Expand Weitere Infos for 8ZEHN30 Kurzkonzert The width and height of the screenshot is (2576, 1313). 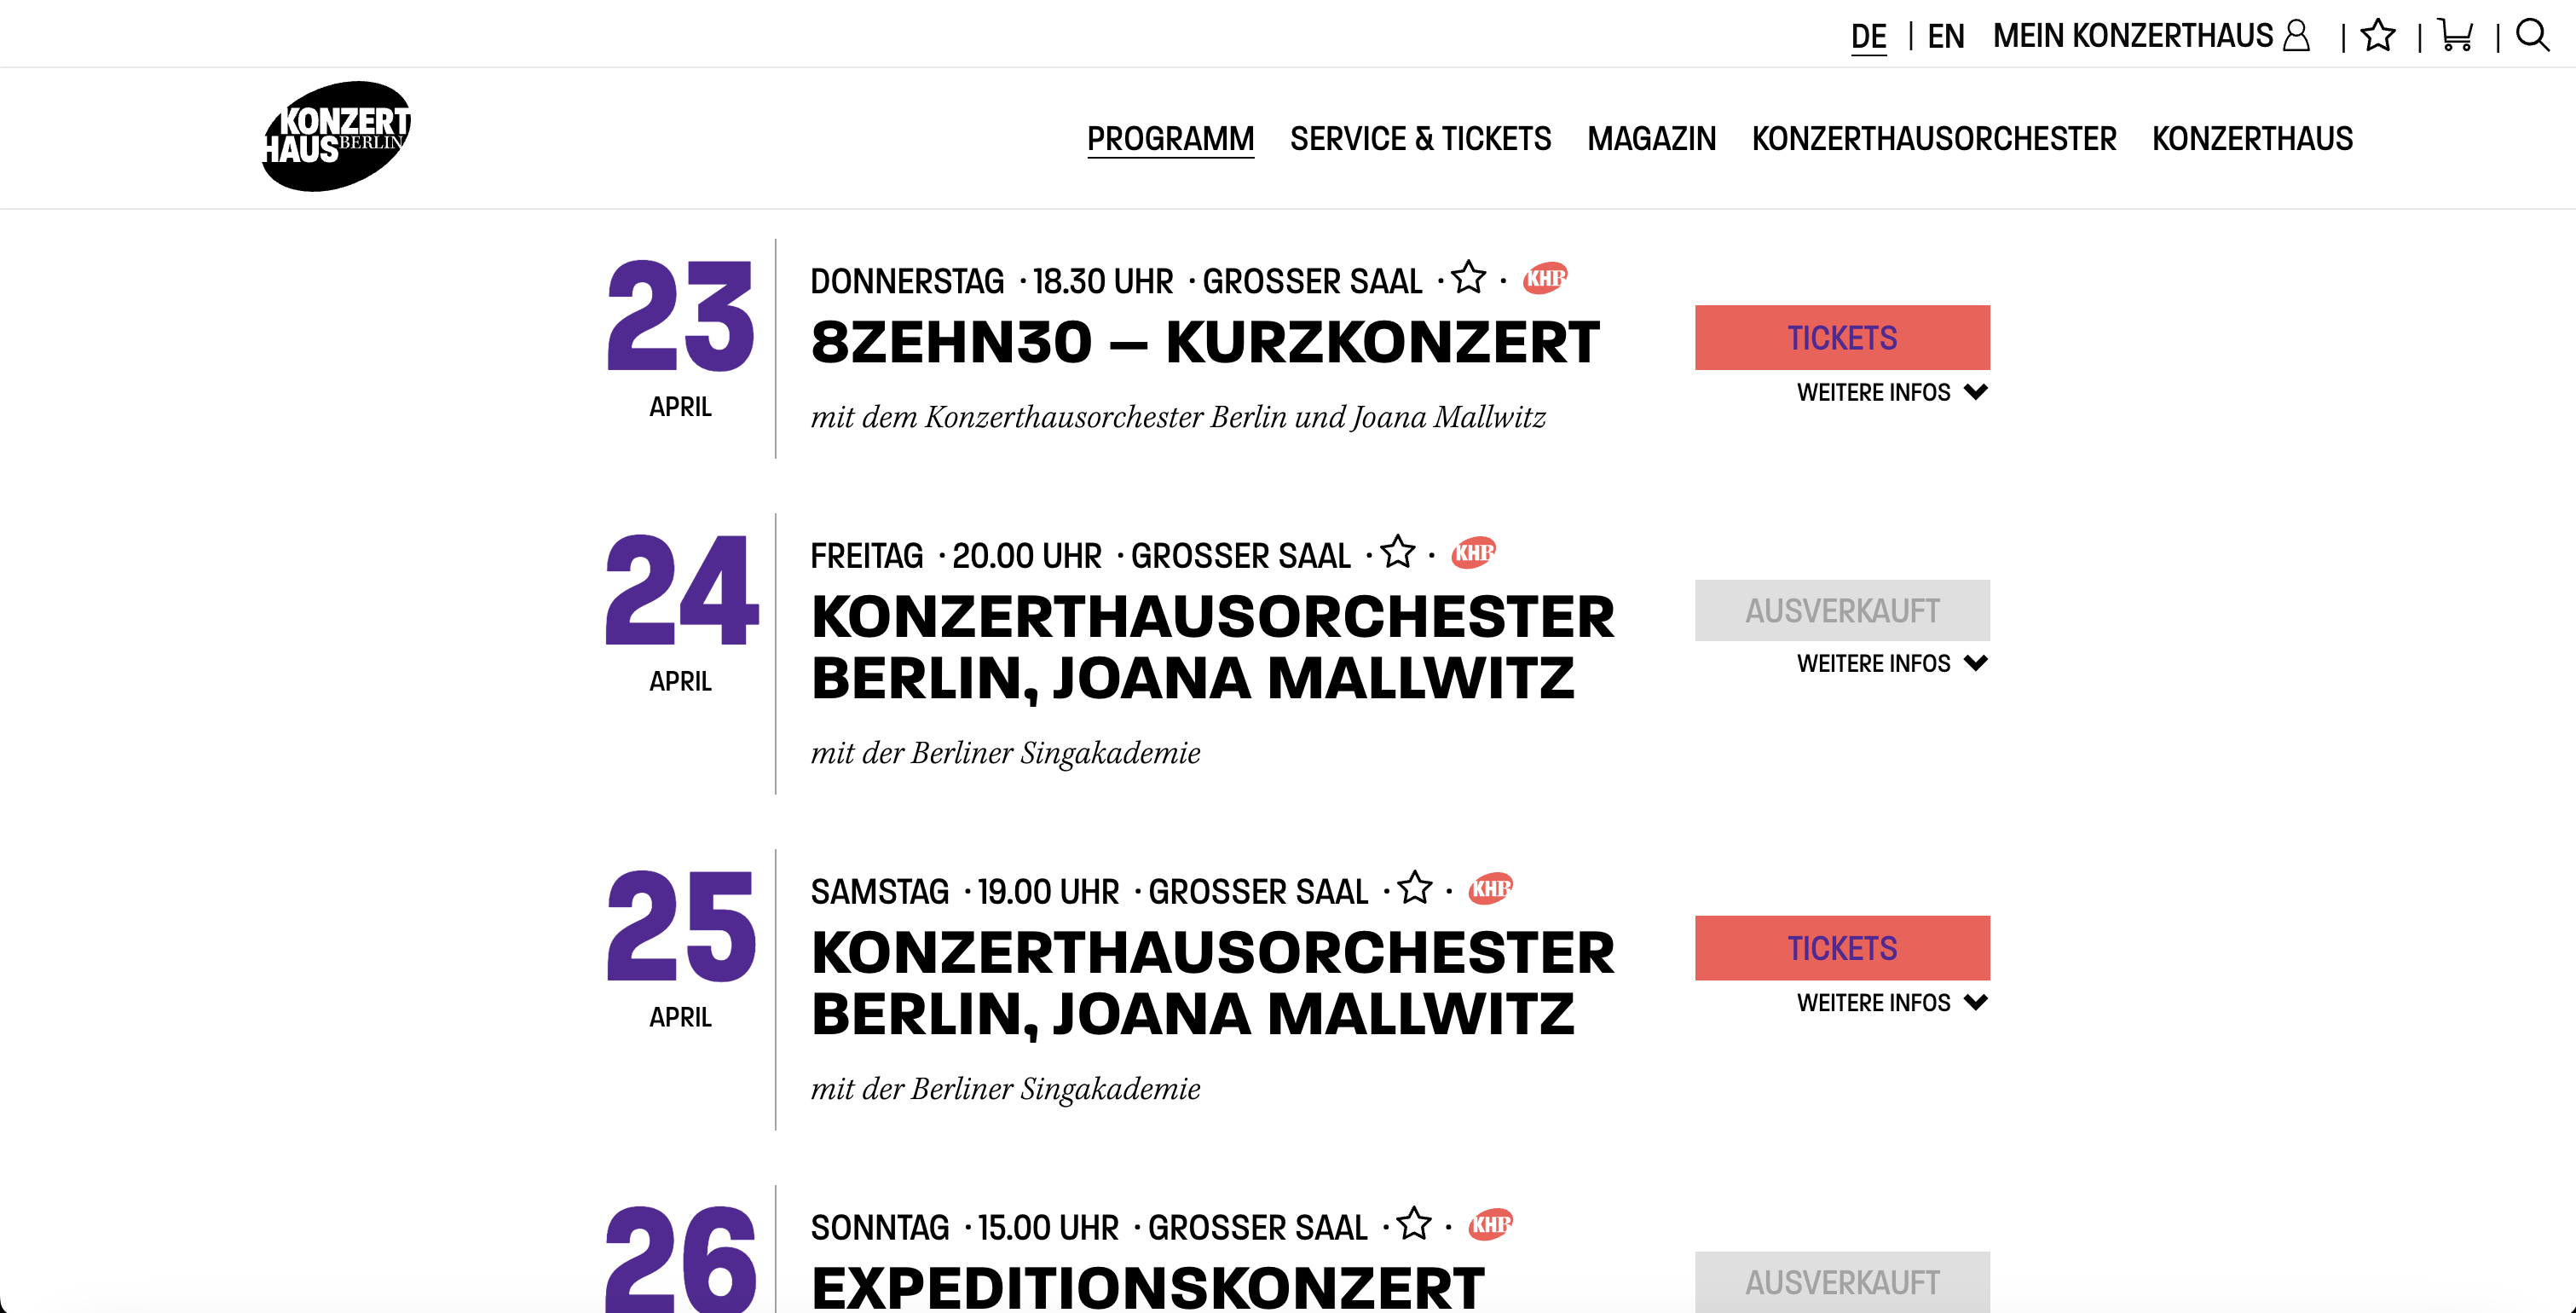tap(1891, 392)
